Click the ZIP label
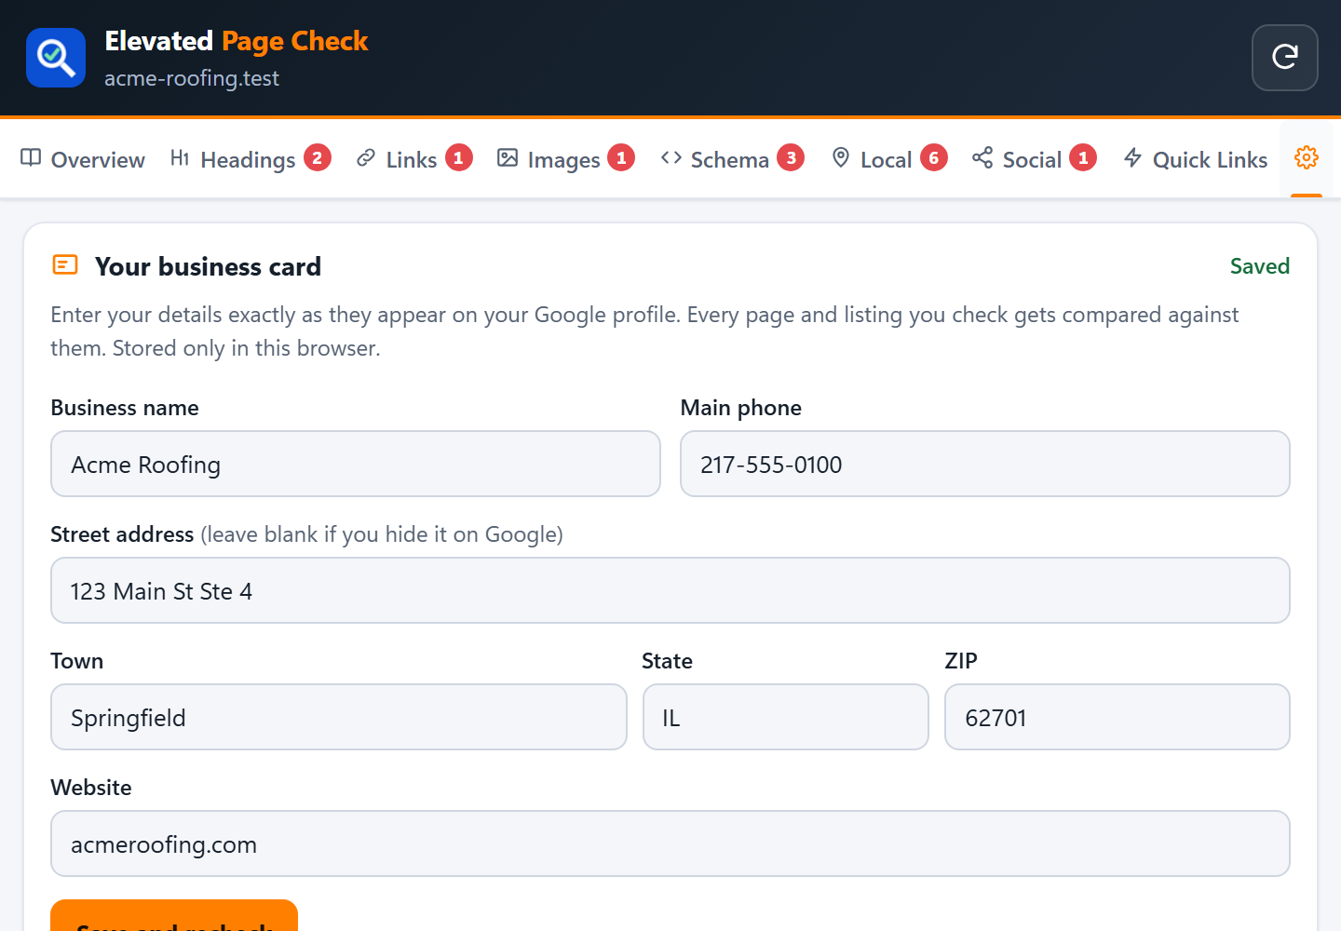The height and width of the screenshot is (931, 1341). 961,661
